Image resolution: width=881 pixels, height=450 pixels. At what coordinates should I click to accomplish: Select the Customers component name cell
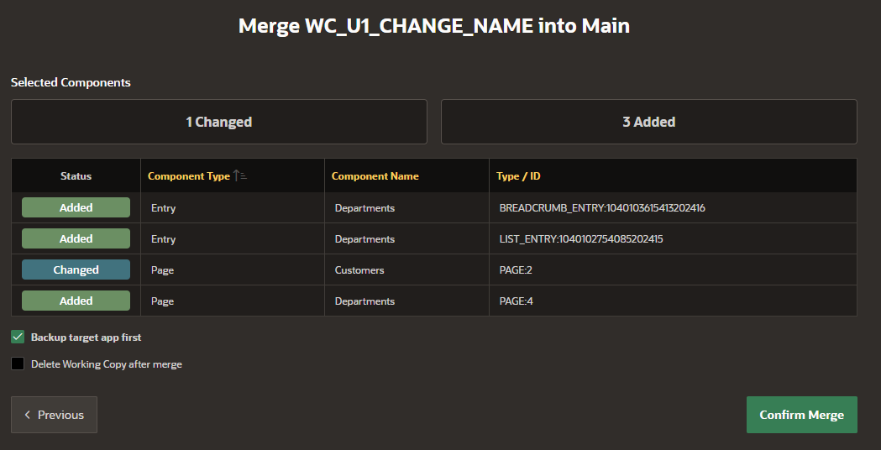tap(406, 269)
